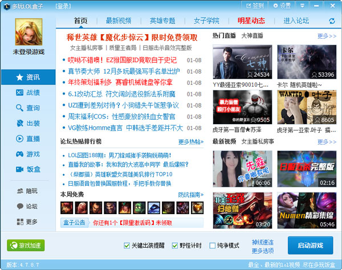The width and height of the screenshot is (342, 270).
Task: Toggle the 关键出装提醒 checkbox
Action: click(127, 246)
